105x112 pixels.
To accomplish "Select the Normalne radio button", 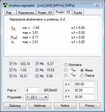I will click(x=66, y=65).
